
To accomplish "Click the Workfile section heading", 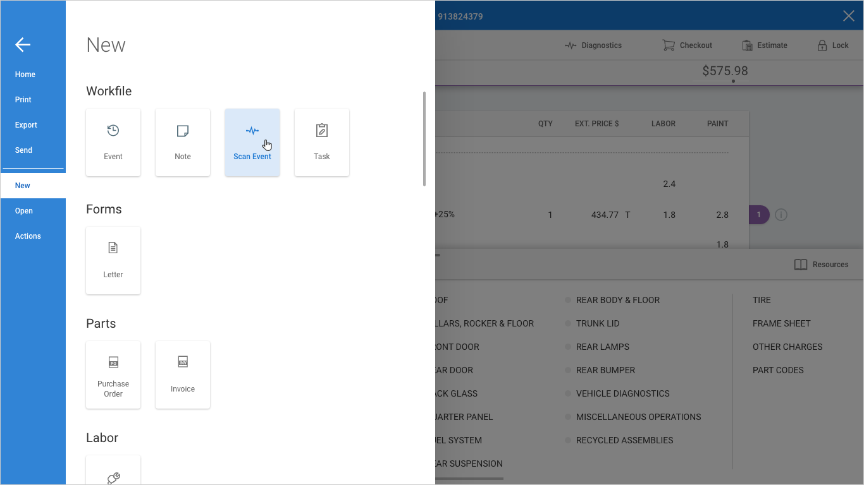I will pos(109,91).
